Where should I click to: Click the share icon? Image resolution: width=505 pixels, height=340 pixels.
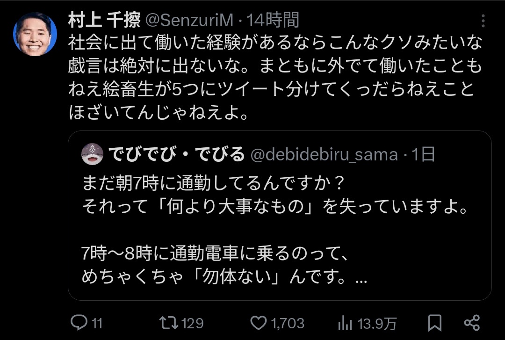471,323
